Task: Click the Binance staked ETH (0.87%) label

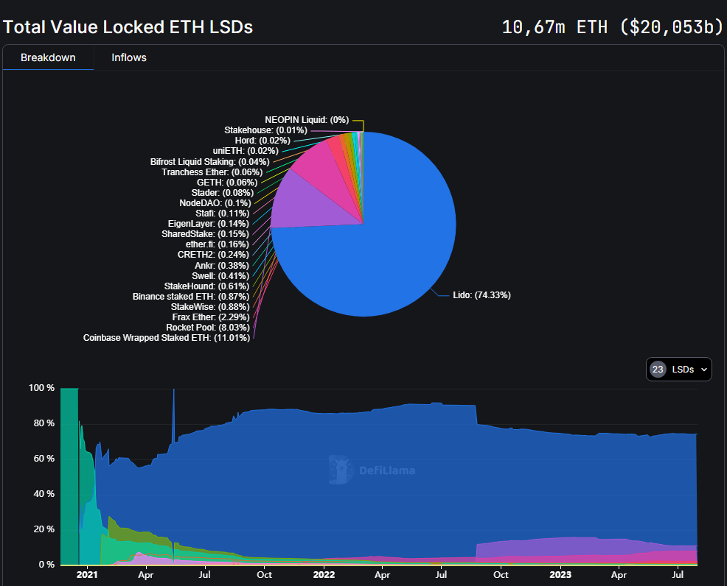Action: (191, 297)
